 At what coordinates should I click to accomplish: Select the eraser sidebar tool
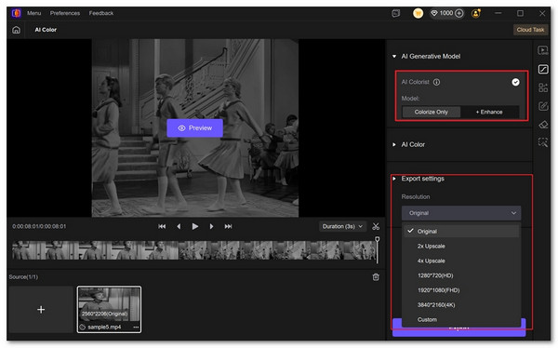tap(543, 125)
